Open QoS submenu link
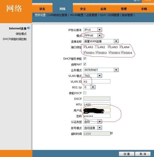154x157 pixels. [103, 15]
